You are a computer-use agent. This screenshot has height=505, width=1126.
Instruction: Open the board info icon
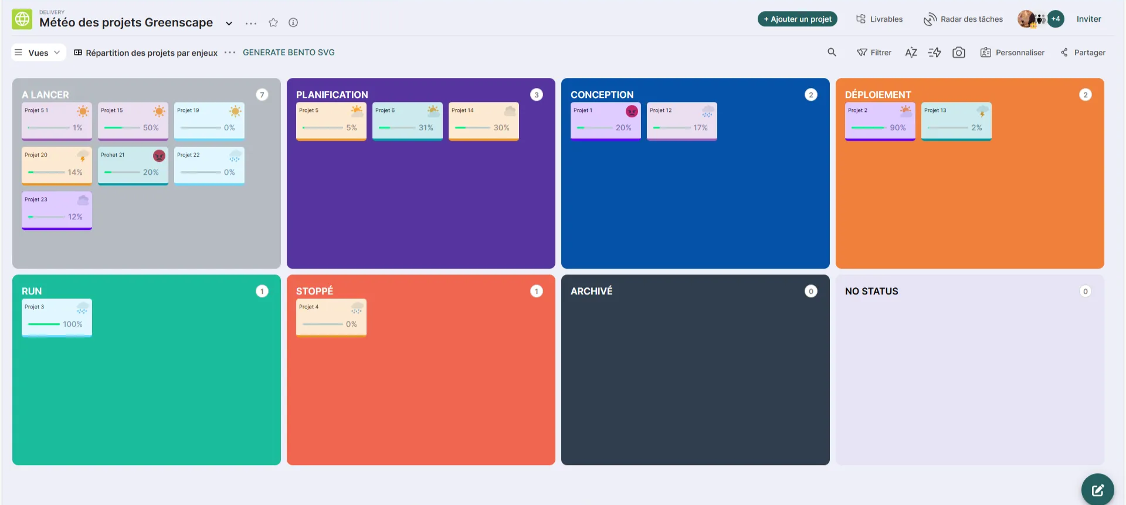pos(293,23)
